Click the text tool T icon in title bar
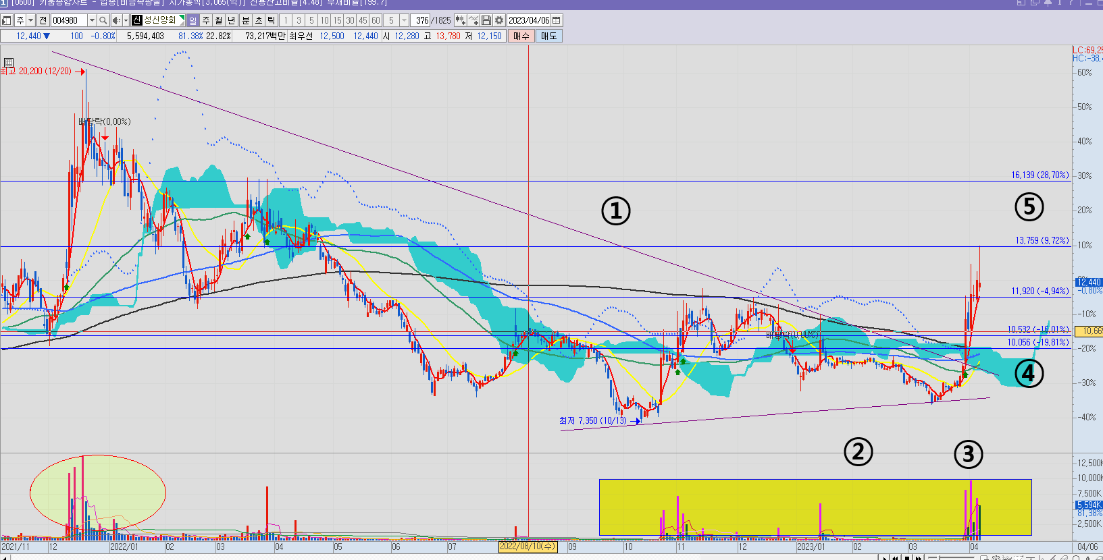 click(1059, 3)
